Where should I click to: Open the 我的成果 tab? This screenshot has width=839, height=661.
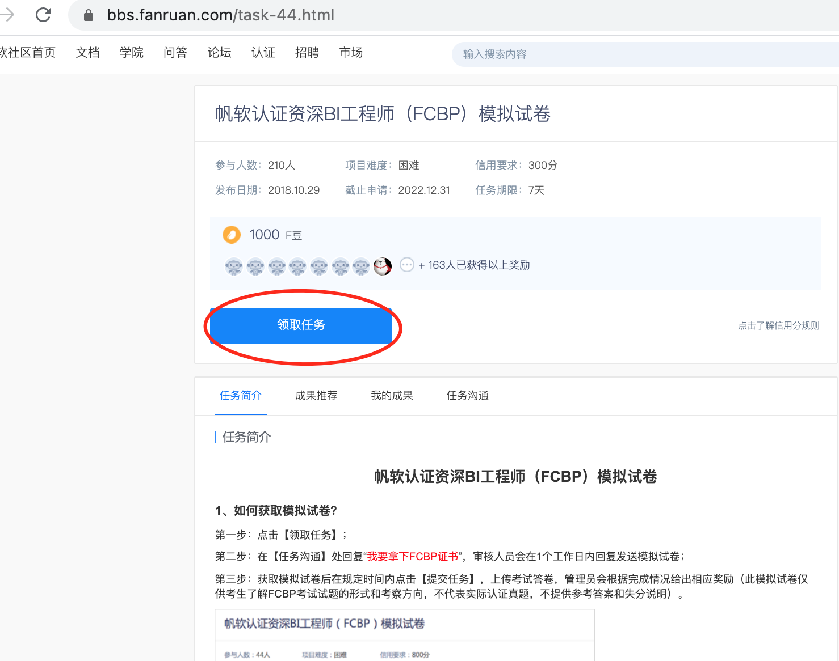coord(392,396)
